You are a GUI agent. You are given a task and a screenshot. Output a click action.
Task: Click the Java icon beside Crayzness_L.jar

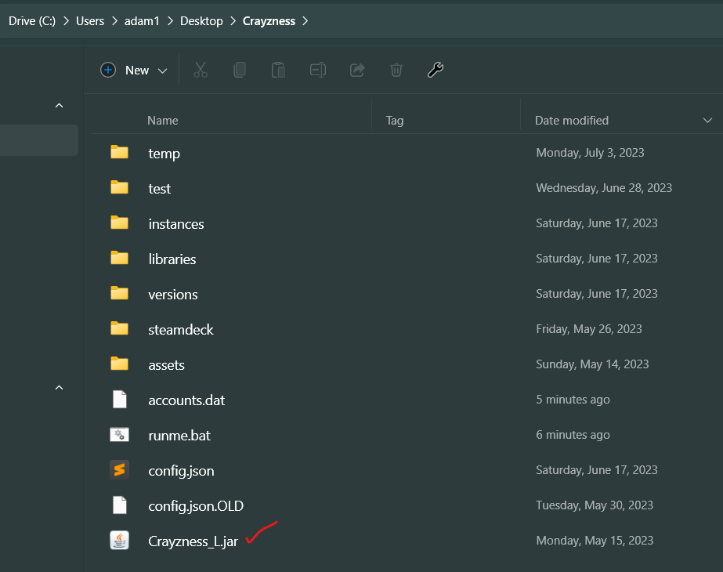(x=119, y=540)
